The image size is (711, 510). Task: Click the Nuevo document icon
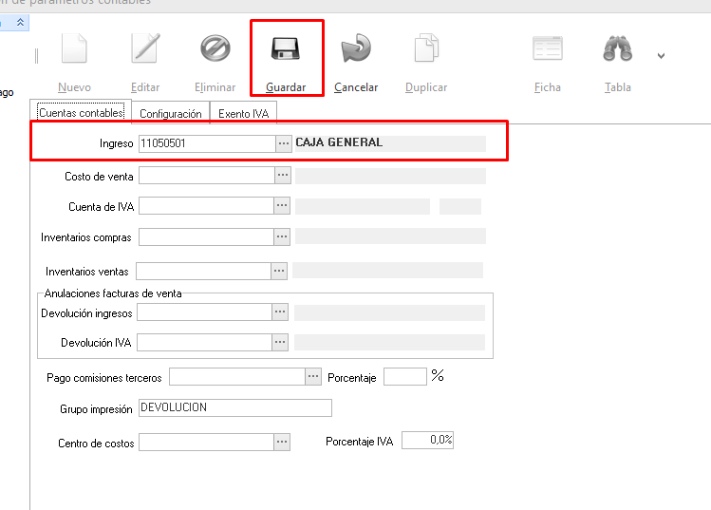coord(74,49)
